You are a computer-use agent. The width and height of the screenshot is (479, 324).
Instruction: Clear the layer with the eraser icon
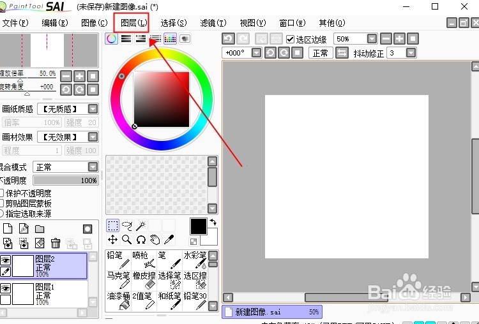tap(40, 243)
